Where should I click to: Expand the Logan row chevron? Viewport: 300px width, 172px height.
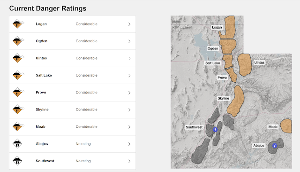129,24
